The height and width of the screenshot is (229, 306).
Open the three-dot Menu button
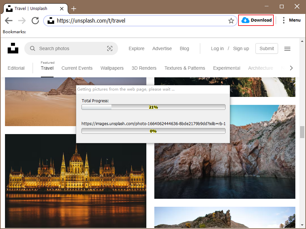(x=292, y=20)
